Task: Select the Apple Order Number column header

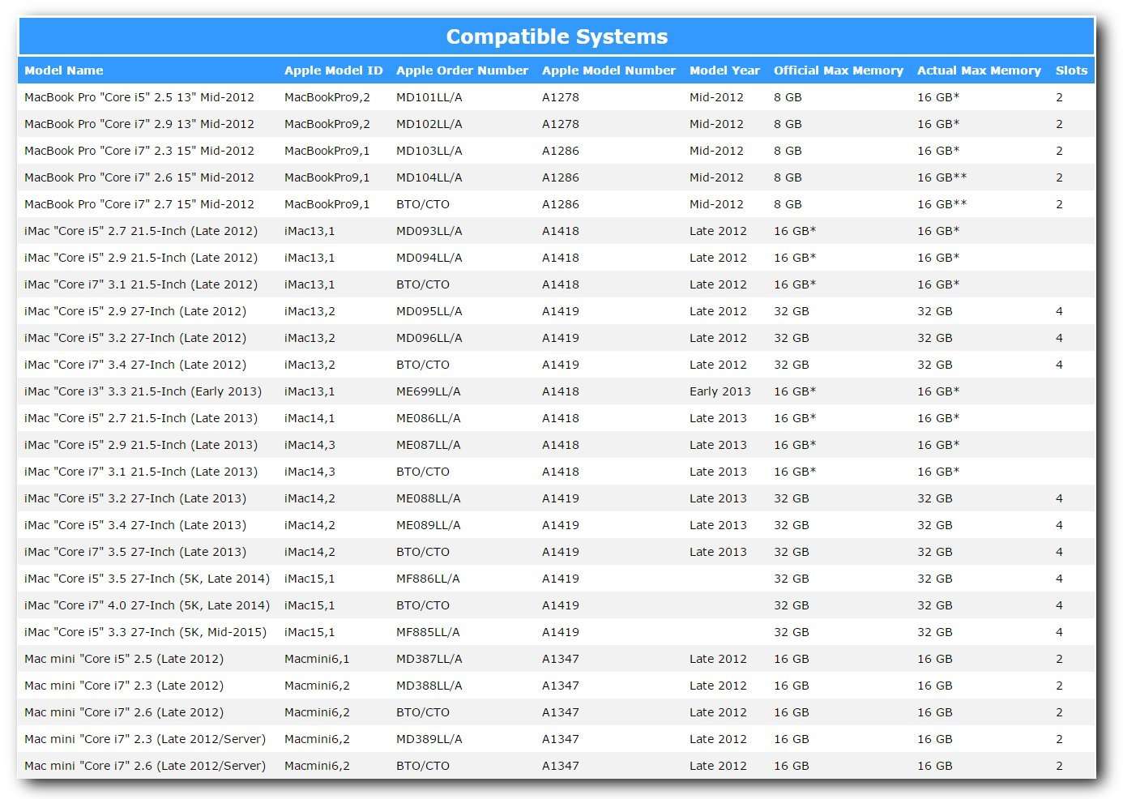Action: pyautogui.click(x=462, y=70)
